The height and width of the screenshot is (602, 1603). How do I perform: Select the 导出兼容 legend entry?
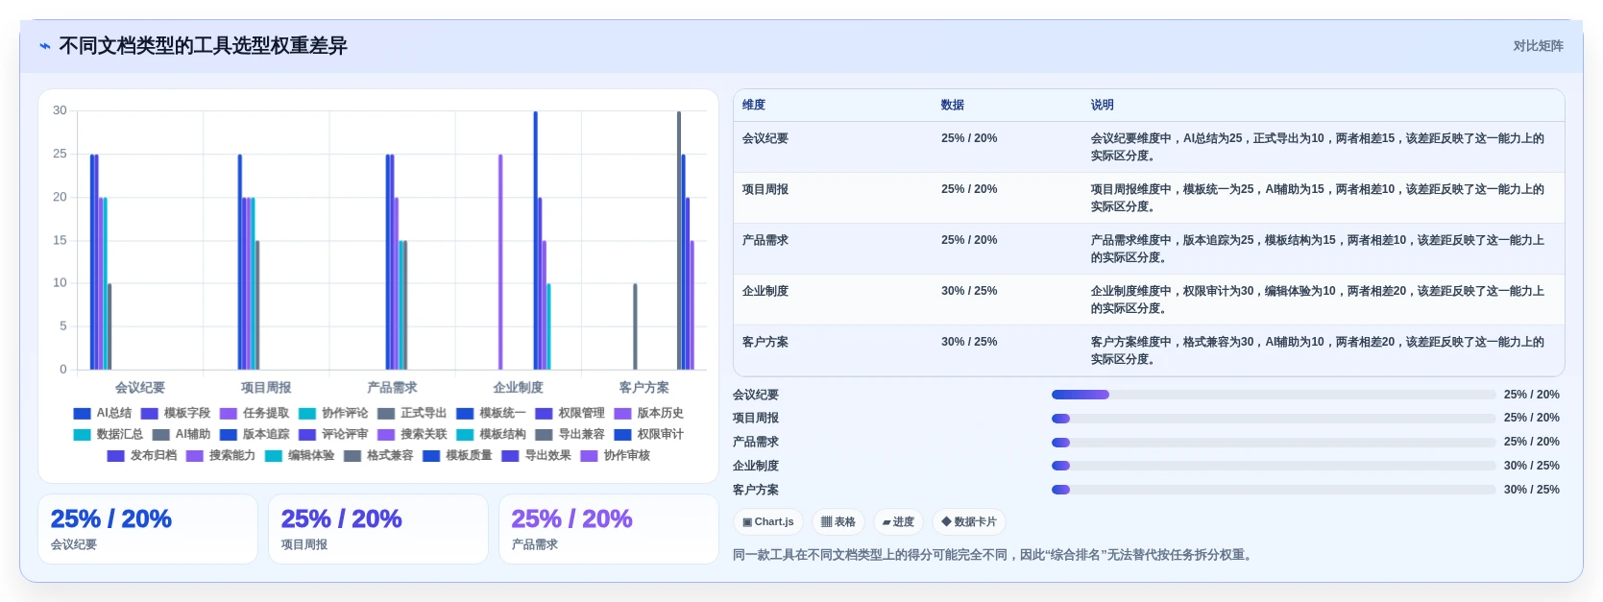point(570,435)
